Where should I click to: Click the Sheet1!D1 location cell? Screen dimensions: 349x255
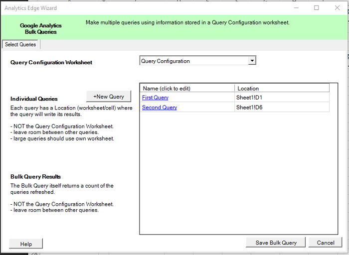click(x=282, y=98)
